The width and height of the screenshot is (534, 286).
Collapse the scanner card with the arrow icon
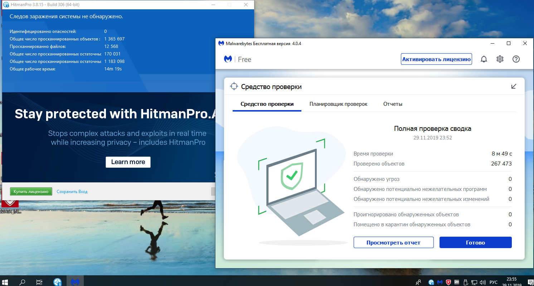click(x=514, y=86)
